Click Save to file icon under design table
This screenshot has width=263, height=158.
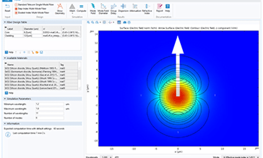point(41,52)
